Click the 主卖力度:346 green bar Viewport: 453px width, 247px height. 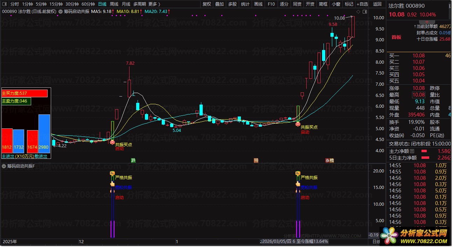pyautogui.click(x=16, y=101)
